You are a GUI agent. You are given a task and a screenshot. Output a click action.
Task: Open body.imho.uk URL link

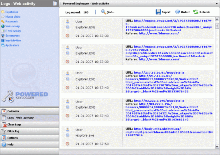point(169,132)
